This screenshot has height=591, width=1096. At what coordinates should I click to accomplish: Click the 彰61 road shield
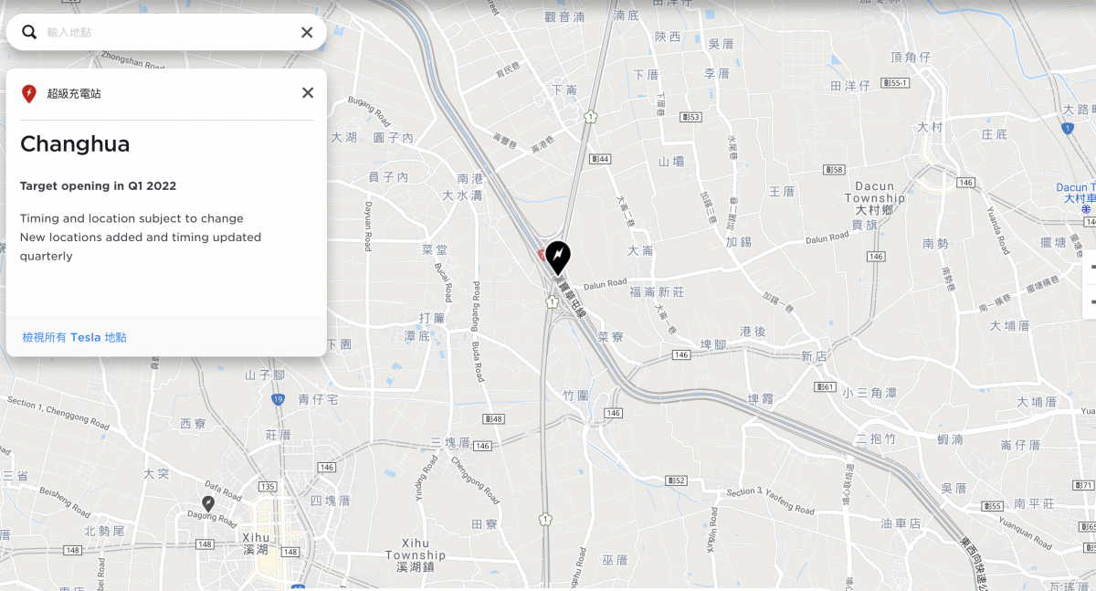pos(826,386)
